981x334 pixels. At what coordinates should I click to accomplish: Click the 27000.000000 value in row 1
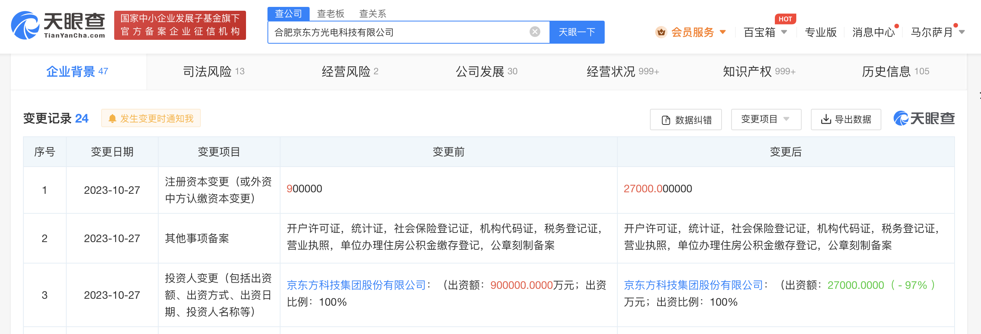coord(658,189)
